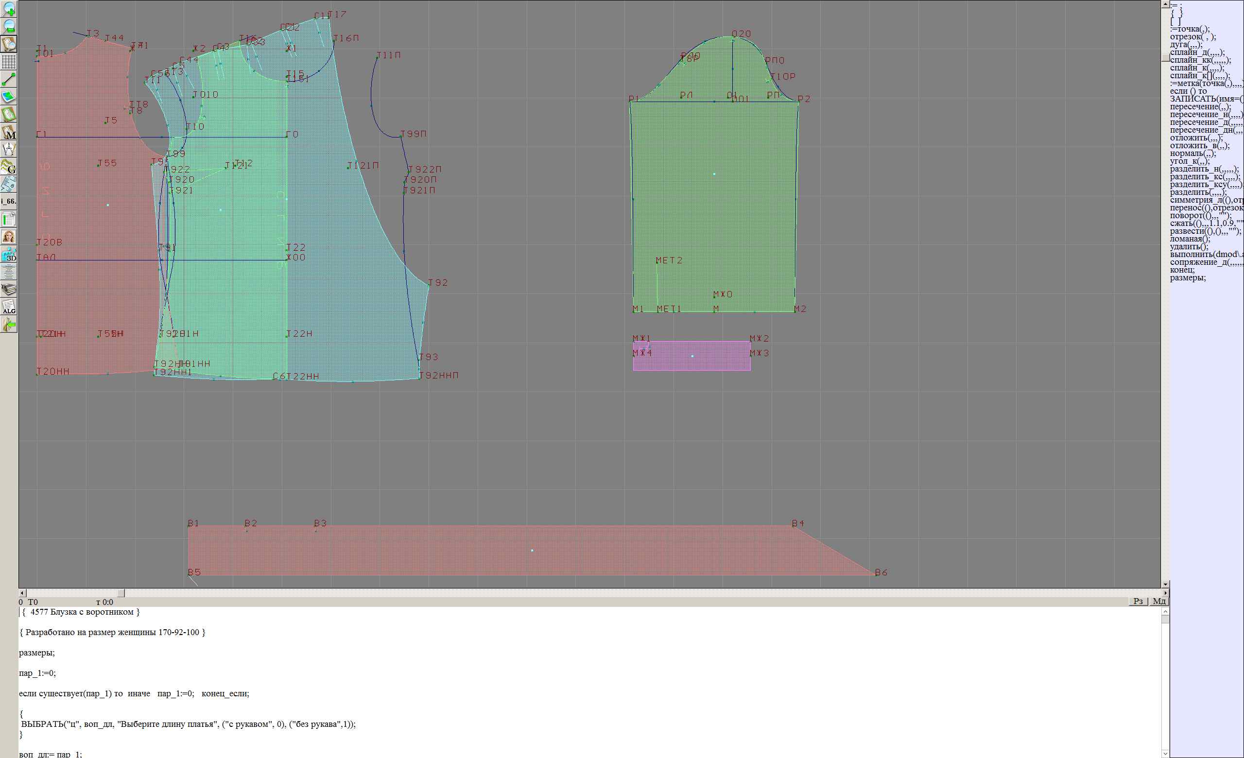The width and height of the screenshot is (1244, 758).
Task: Click the green arrow import icon
Action: [9, 325]
